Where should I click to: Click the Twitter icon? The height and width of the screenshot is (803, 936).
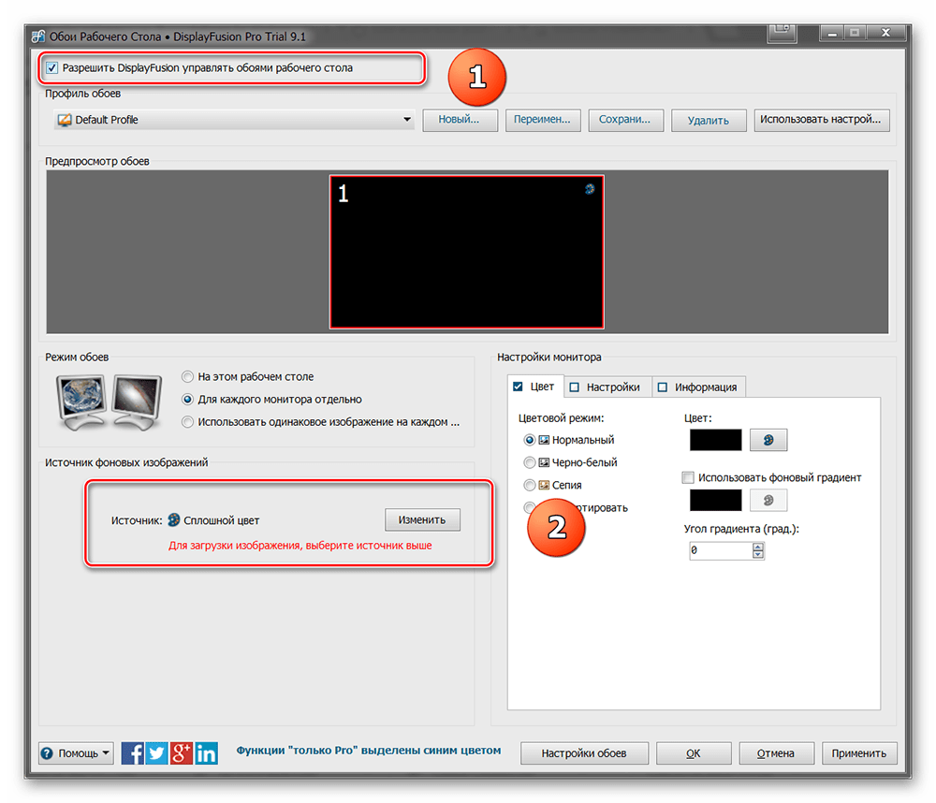[x=157, y=752]
